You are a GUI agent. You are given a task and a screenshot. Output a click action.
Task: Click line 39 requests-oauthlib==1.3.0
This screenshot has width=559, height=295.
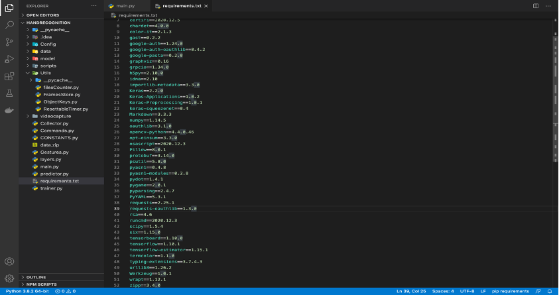pos(163,208)
